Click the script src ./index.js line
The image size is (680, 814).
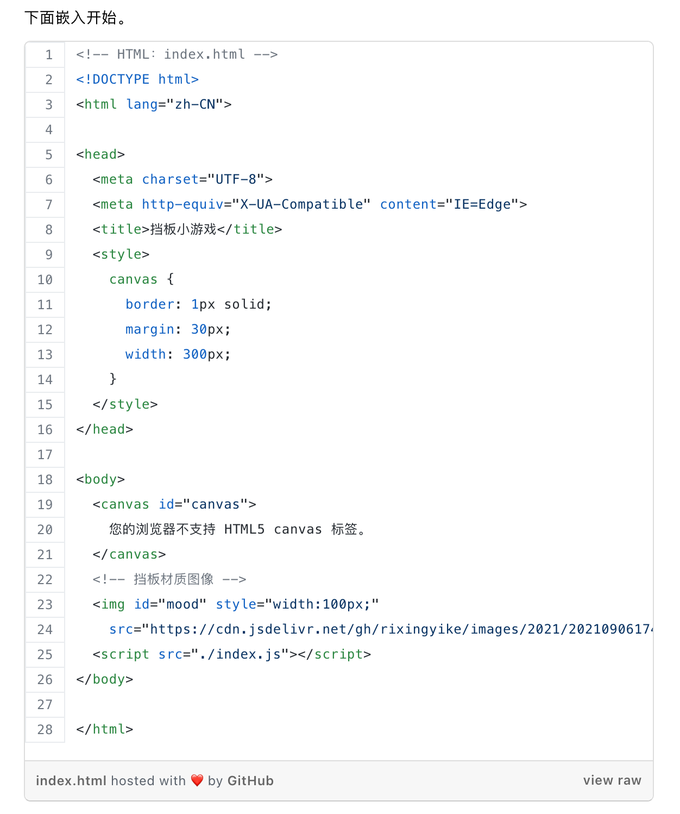[232, 654]
